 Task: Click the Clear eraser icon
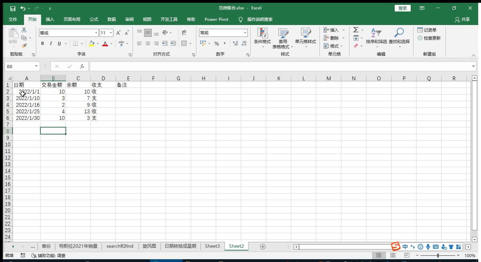click(x=356, y=46)
